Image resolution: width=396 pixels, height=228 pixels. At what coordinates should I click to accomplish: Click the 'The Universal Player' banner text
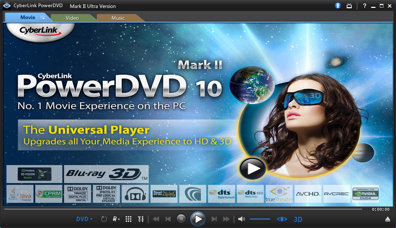tap(86, 130)
